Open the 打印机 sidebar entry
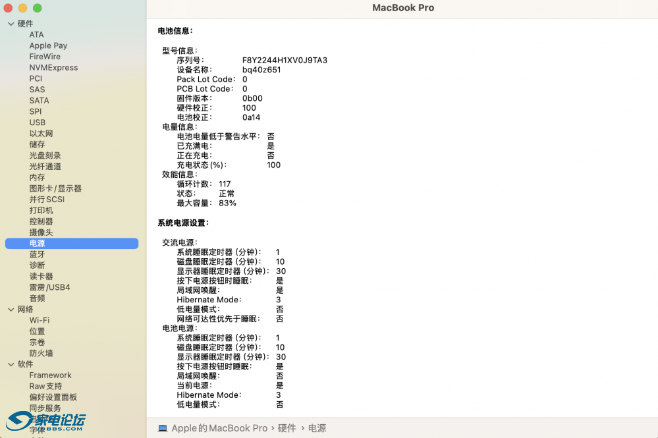Screen dimensions: 658x438 [x=41, y=210]
